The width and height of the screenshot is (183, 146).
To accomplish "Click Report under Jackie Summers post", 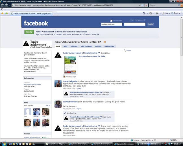I will pos(79,109).
